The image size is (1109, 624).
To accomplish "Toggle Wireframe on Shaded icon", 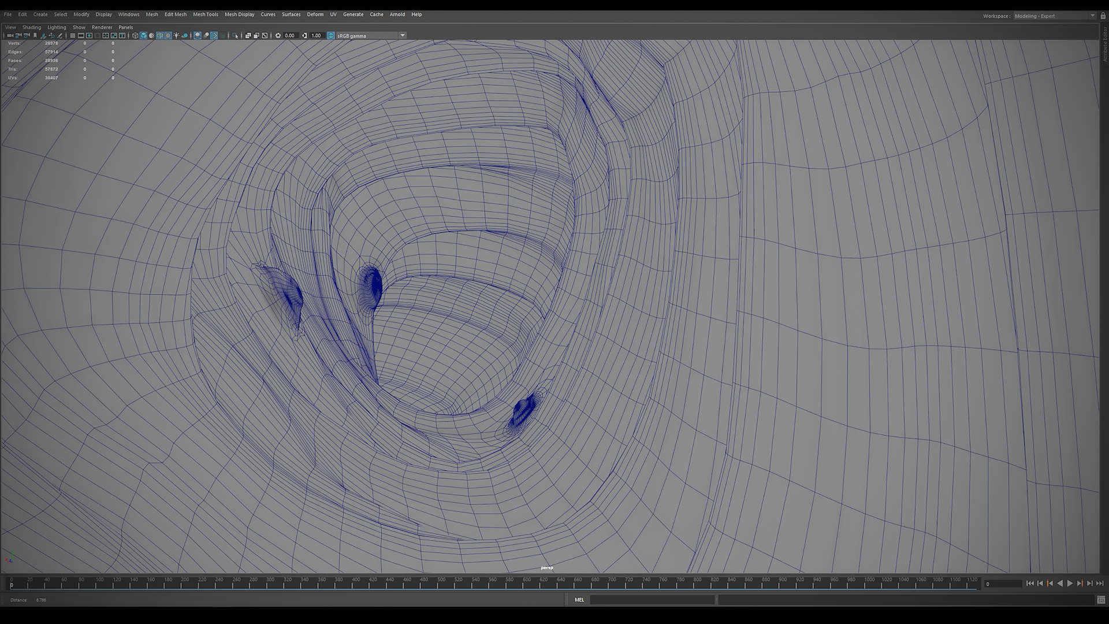I will click(x=160, y=35).
